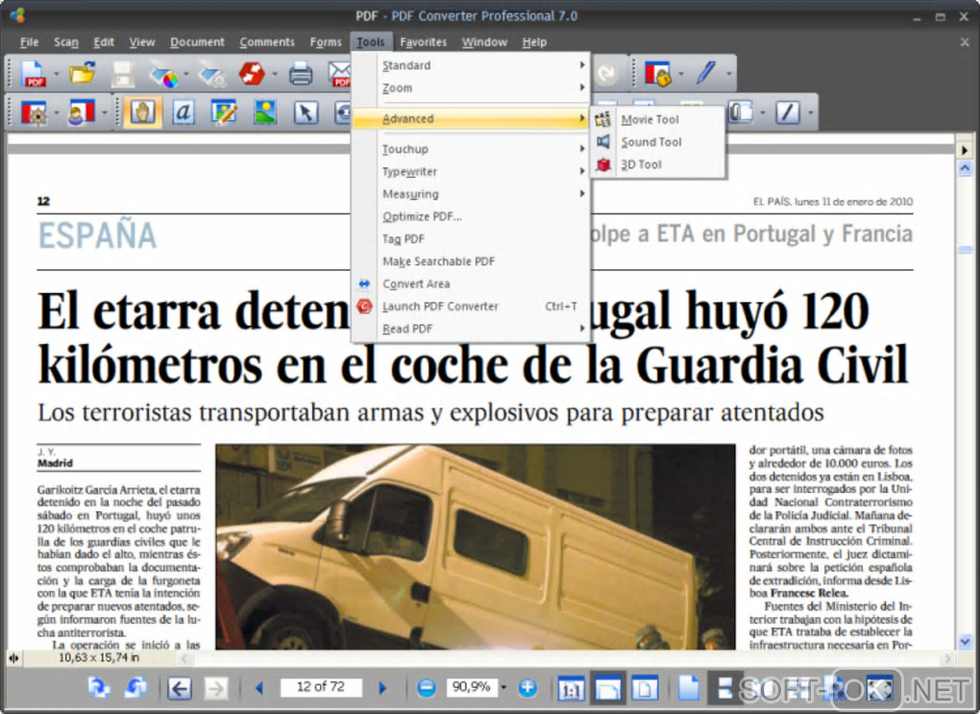The image size is (980, 714).
Task: Click the scanner settings gear icon
Action: point(212,75)
